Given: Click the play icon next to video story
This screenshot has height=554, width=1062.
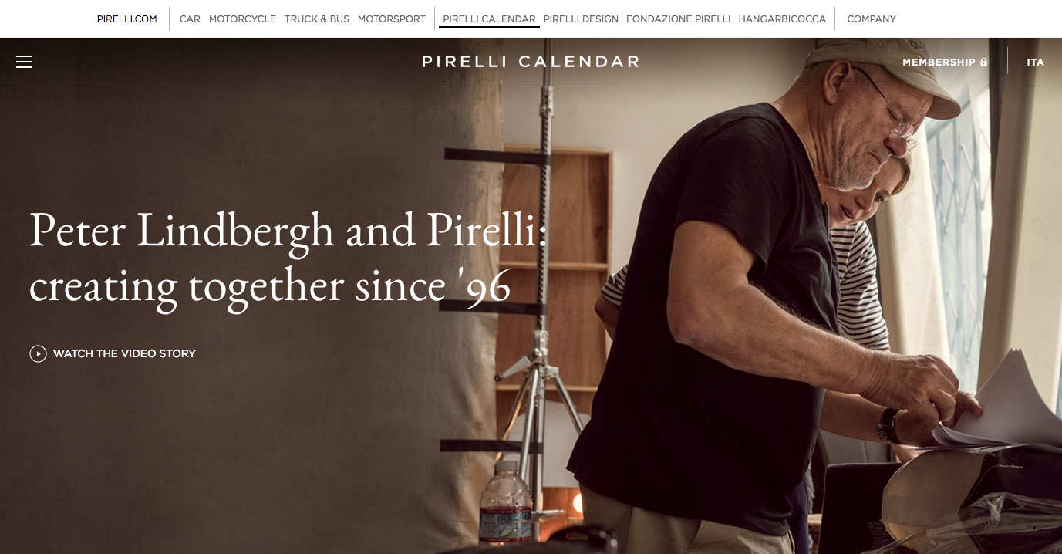Looking at the screenshot, I should (x=37, y=353).
